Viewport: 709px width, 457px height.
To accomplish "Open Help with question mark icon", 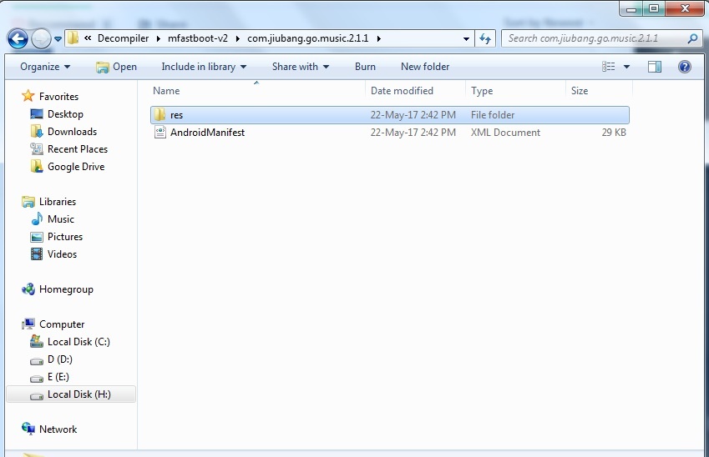I will tap(685, 67).
